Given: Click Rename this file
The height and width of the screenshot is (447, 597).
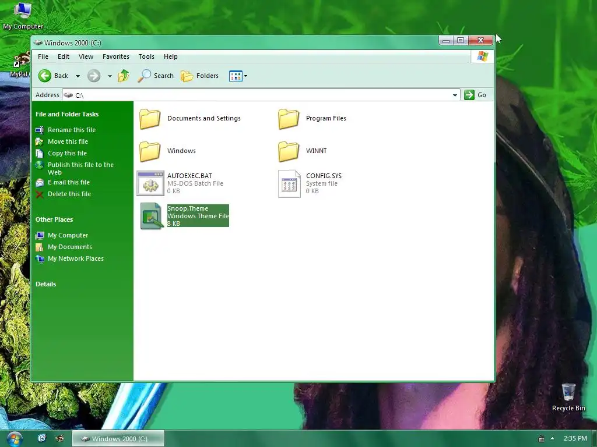Looking at the screenshot, I should 72,130.
